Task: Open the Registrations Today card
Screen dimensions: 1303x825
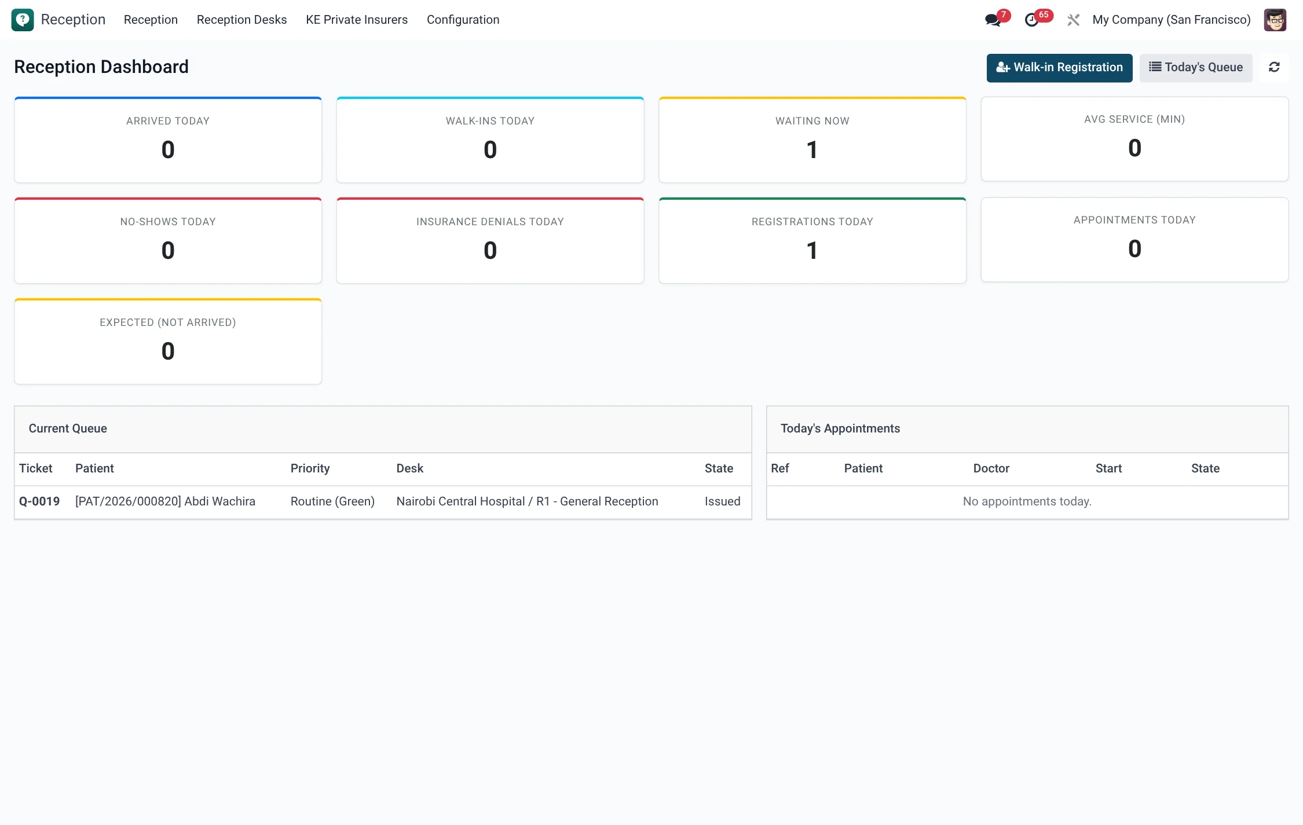Action: 812,240
